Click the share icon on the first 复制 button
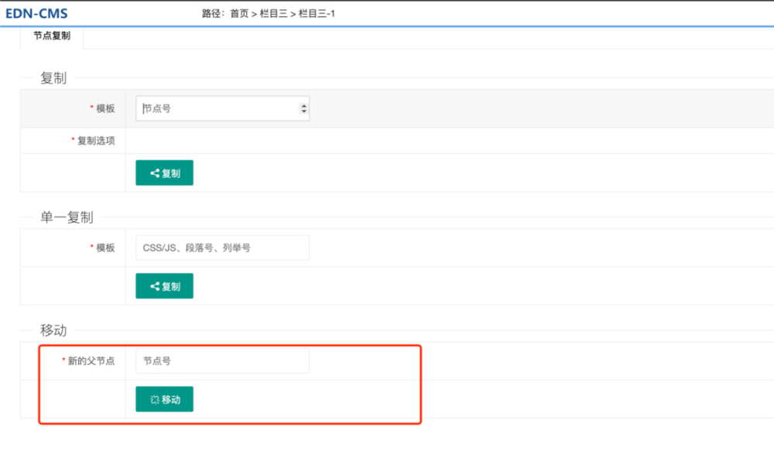774x458 pixels. click(155, 173)
